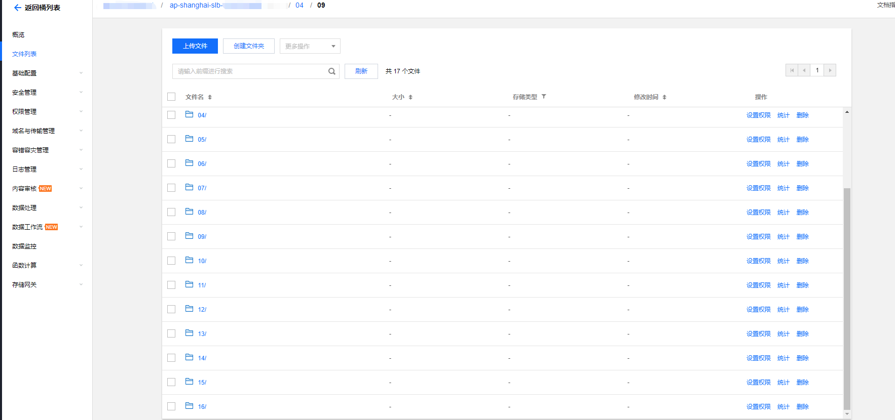Click 删除 for folder 12/

click(x=802, y=310)
